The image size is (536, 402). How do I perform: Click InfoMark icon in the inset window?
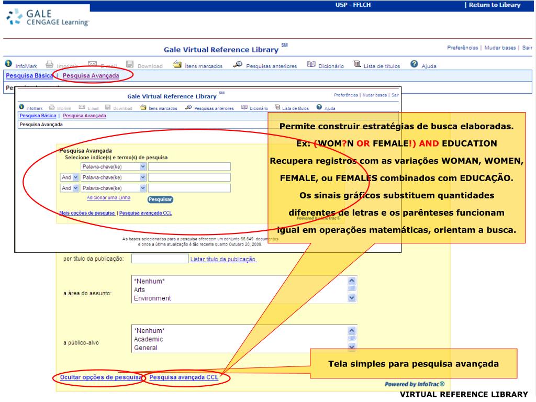pos(21,107)
